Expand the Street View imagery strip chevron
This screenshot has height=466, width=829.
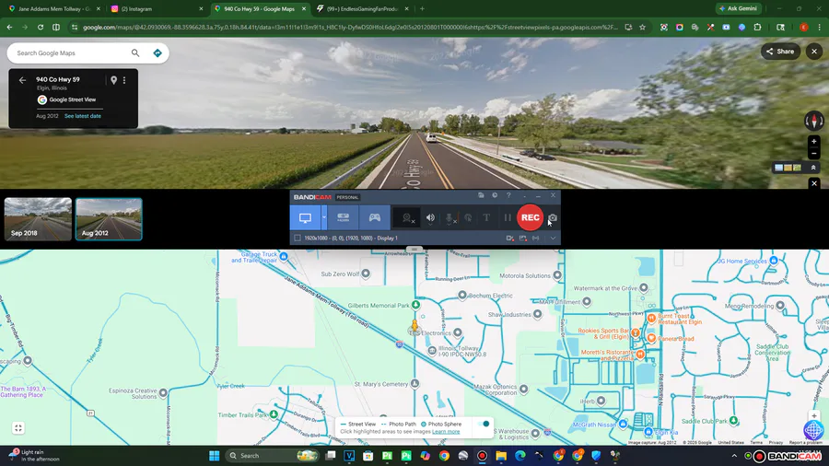(813, 168)
